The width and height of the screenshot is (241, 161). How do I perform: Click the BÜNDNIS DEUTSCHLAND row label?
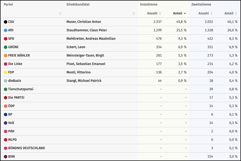tap(26, 148)
